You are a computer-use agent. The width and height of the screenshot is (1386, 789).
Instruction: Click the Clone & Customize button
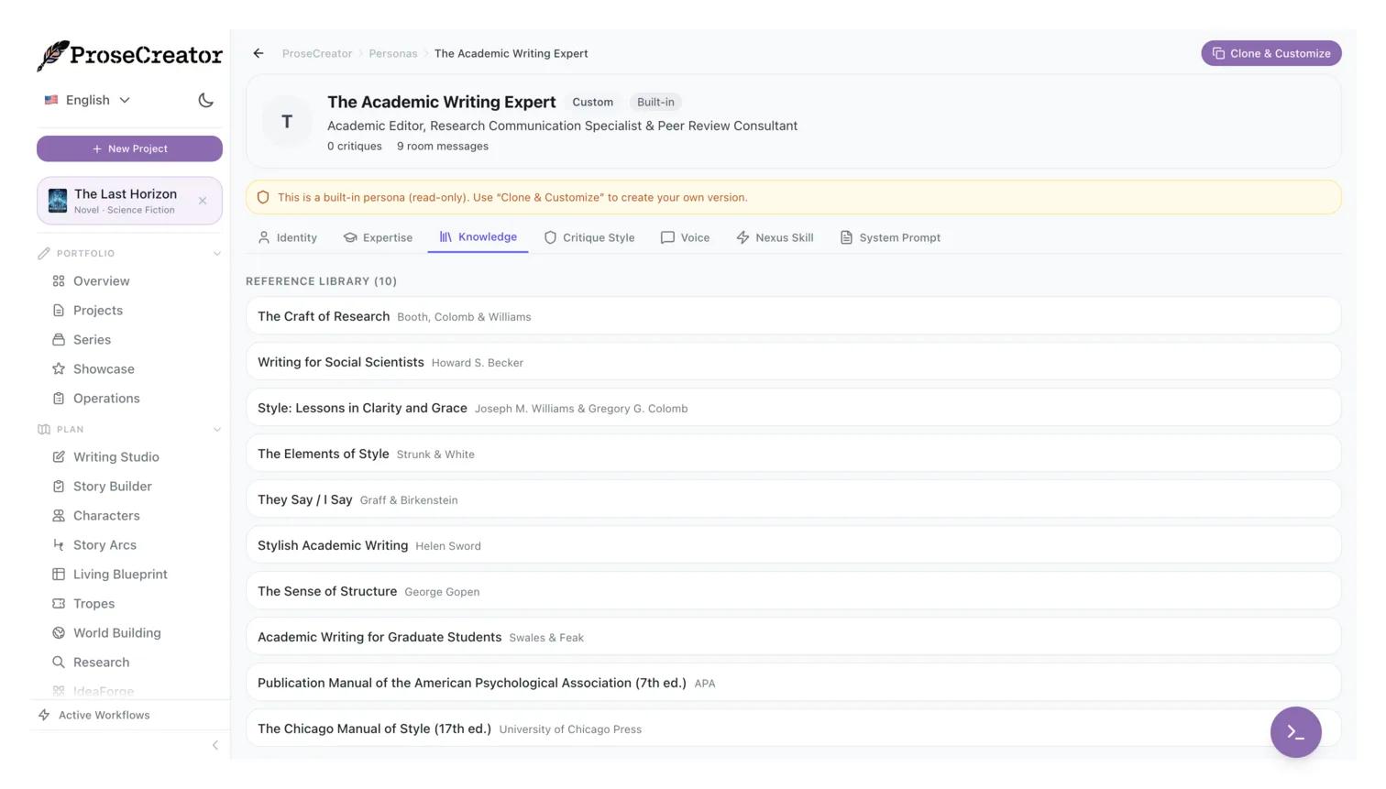1270,53
